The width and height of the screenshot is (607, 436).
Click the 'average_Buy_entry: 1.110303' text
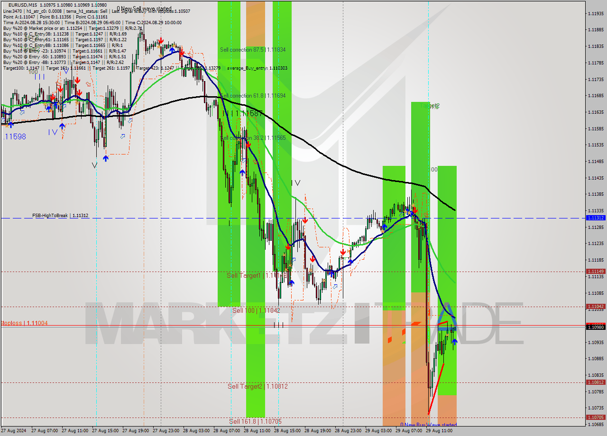[x=257, y=68]
